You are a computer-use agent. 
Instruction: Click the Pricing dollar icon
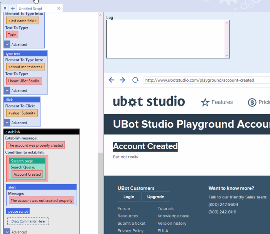coord(252,102)
